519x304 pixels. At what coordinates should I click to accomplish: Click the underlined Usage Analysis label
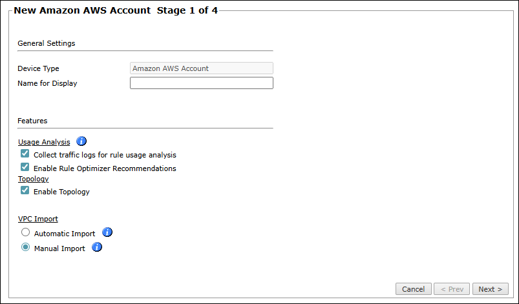point(44,142)
